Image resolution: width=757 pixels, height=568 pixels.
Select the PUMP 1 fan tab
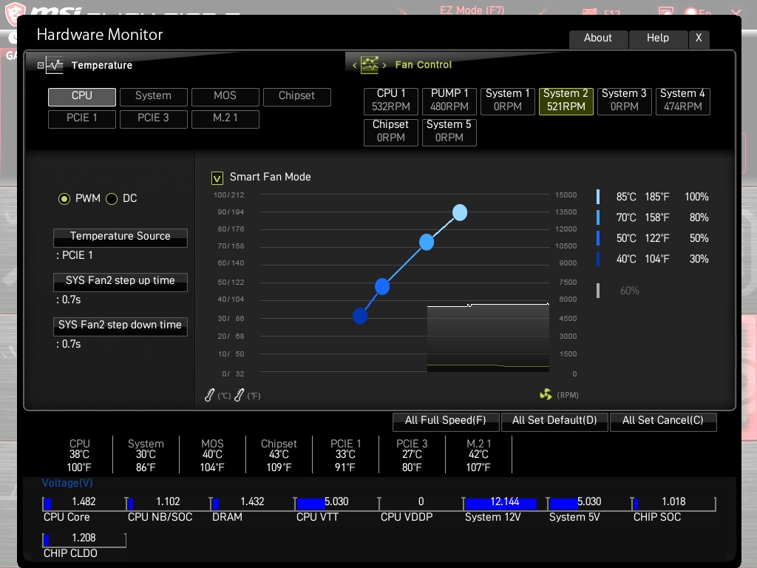coord(449,101)
